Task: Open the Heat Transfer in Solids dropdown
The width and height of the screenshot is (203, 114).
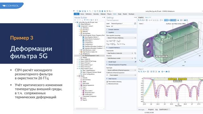Action: pyautogui.click(x=120, y=53)
